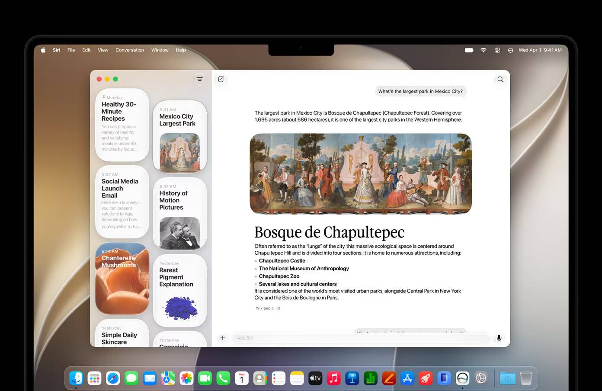Viewport: 602px width, 391px height.
Task: Open iPhone Mirroring from the dock
Action: click(444, 378)
